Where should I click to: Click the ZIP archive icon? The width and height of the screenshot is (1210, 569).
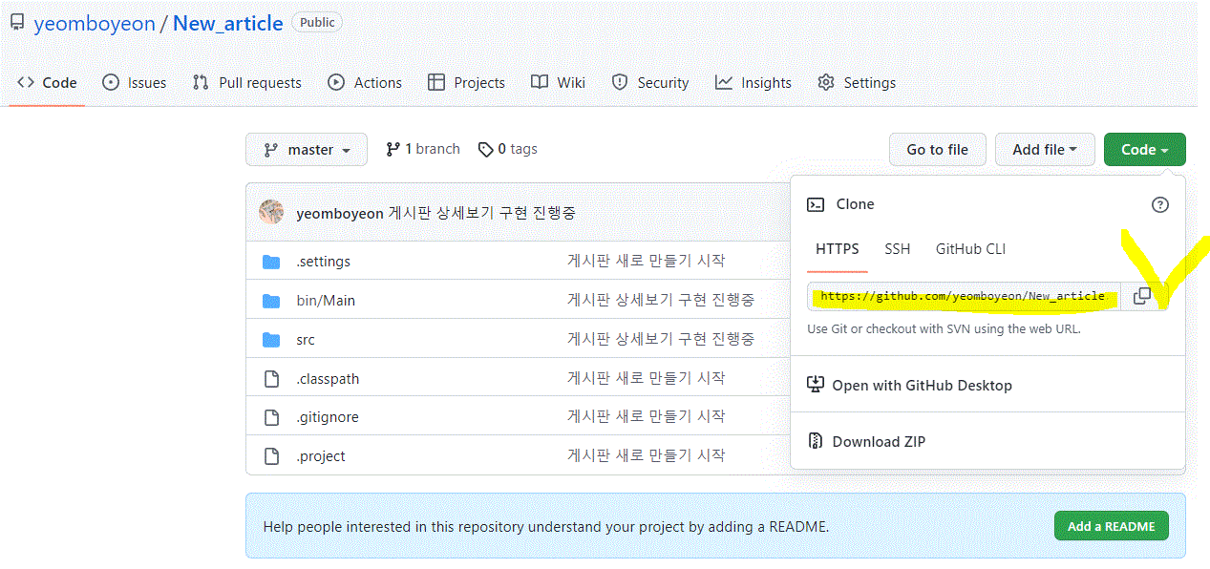(x=816, y=441)
